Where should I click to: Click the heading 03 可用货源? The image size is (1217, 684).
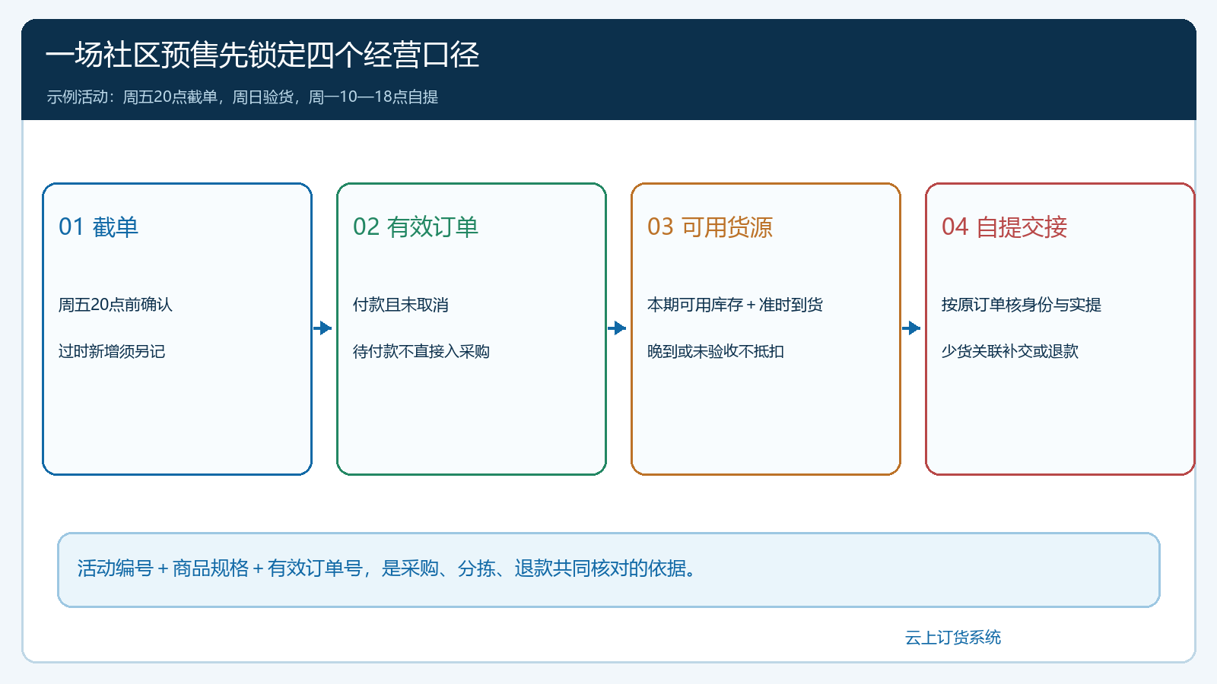(710, 226)
